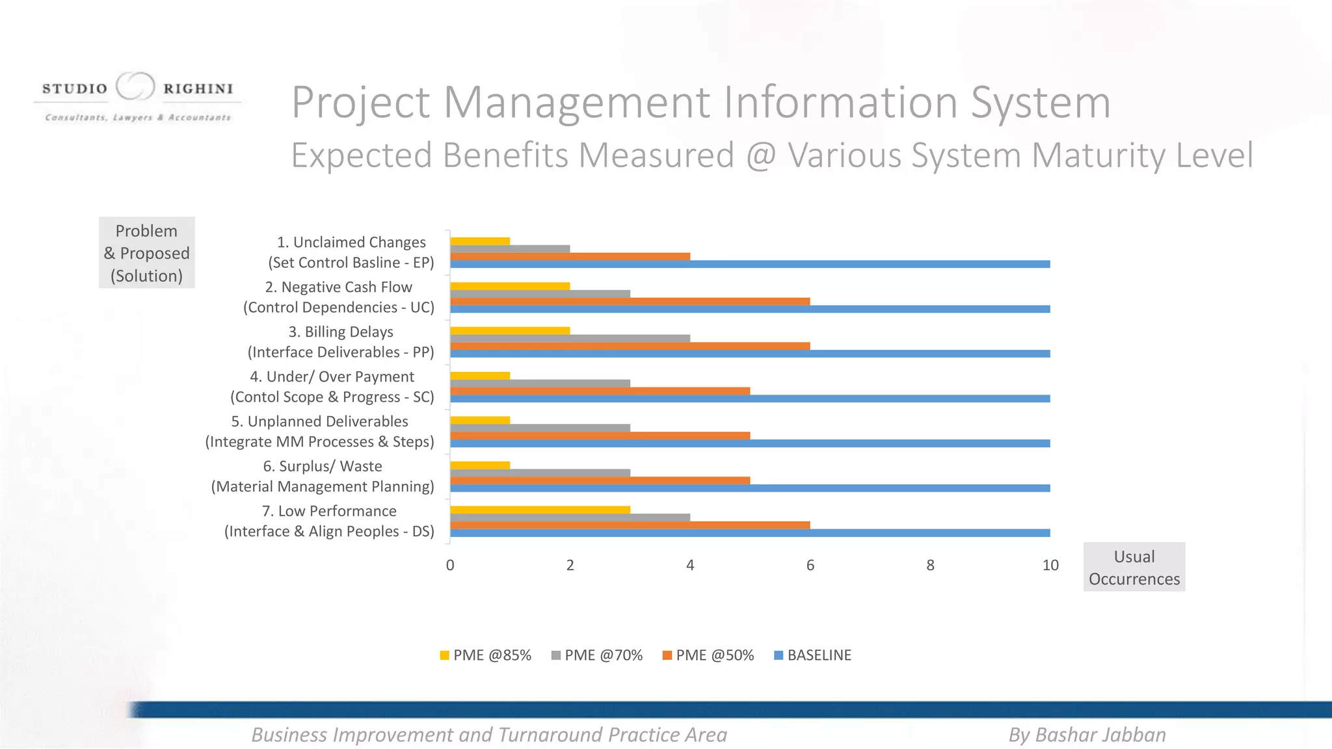Screen dimensions: 1332x749
Task: Click the yellow PME @85% legend swatch
Action: point(445,655)
